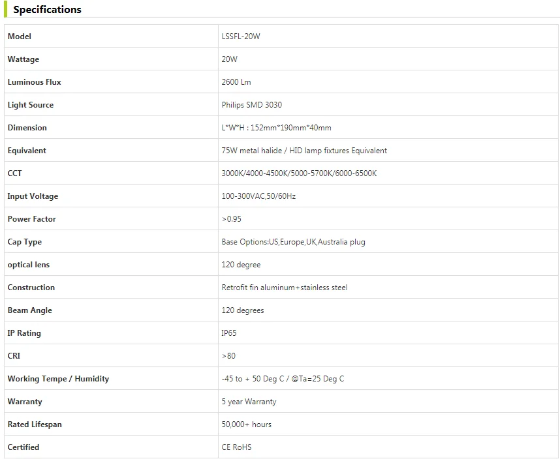Select the LSSFL-20W model value
Screen dimensions: 560x461
[x=241, y=37]
